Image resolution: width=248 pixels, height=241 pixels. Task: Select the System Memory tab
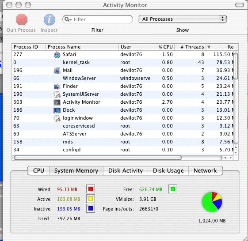pyautogui.click(x=76, y=170)
